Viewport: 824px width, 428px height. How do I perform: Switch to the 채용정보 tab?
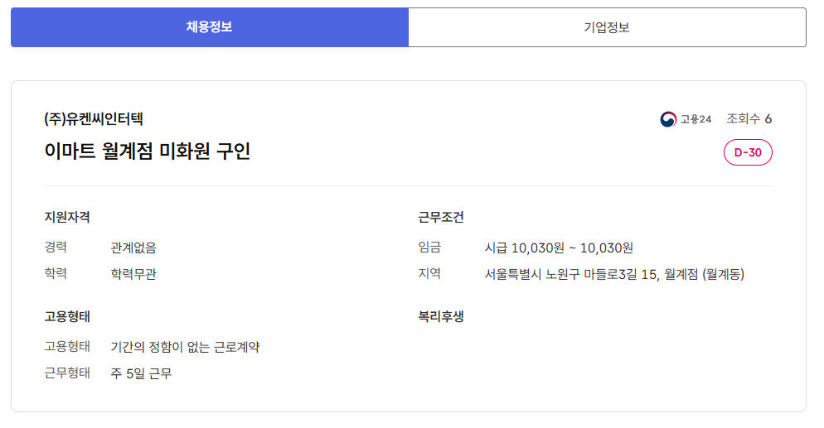point(209,27)
